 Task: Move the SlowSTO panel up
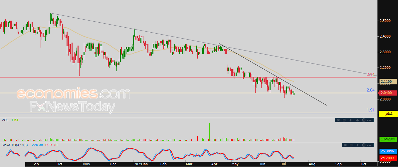357,145
